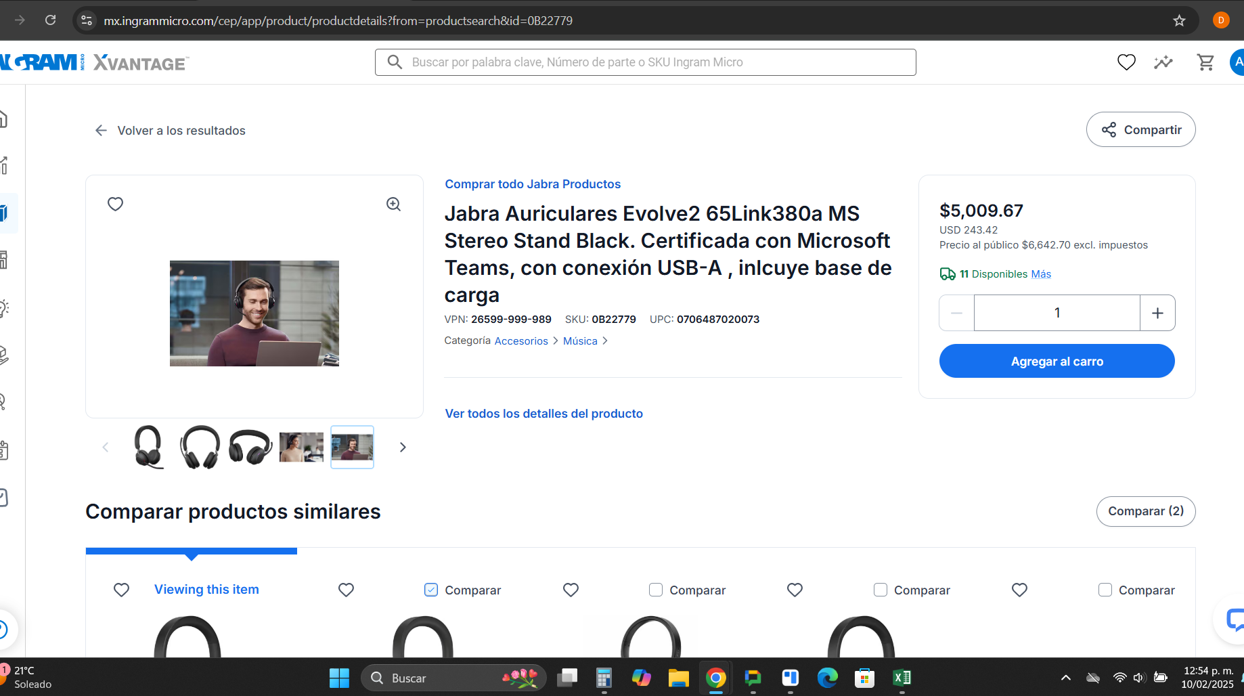
Task: Open Ver todos los detalles del producto
Action: (x=544, y=414)
